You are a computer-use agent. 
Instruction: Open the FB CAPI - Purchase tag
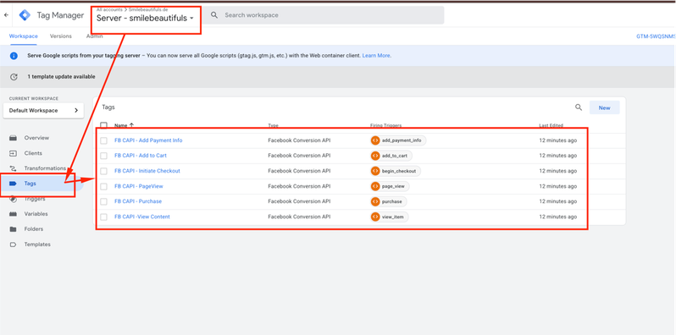pyautogui.click(x=138, y=201)
